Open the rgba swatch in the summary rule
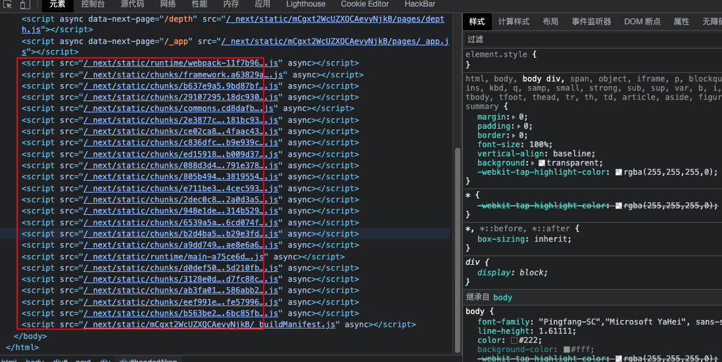Screen dimensions: 722x362 pyautogui.click(x=619, y=172)
